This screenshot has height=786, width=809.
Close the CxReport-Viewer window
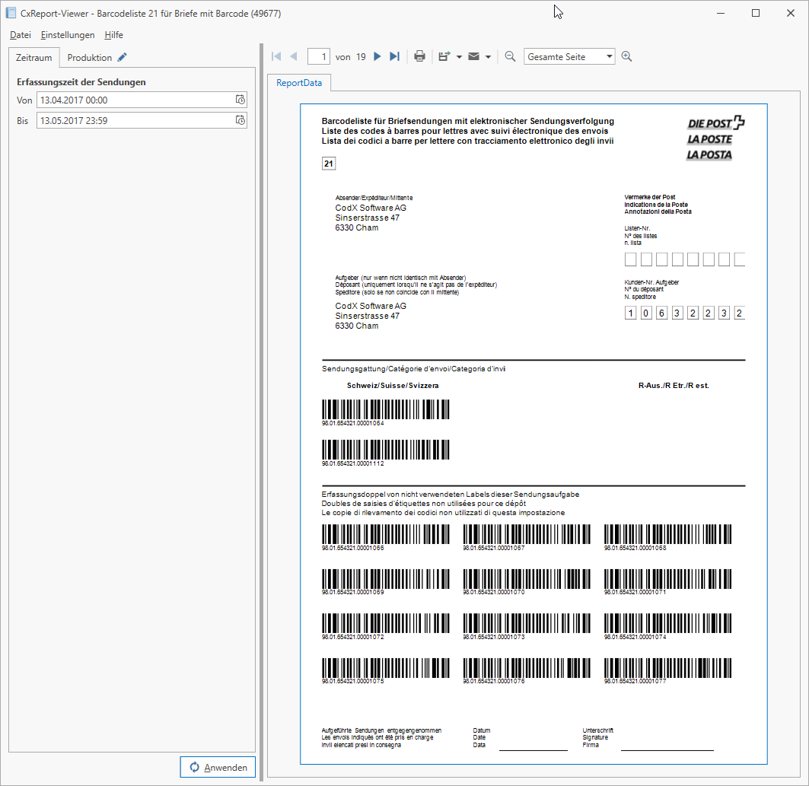(791, 14)
